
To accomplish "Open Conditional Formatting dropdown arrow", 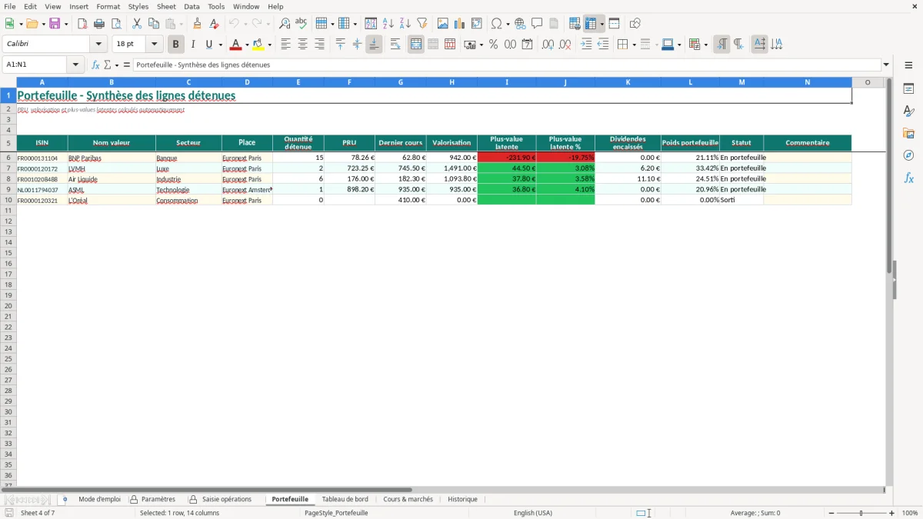I will 705,45.
